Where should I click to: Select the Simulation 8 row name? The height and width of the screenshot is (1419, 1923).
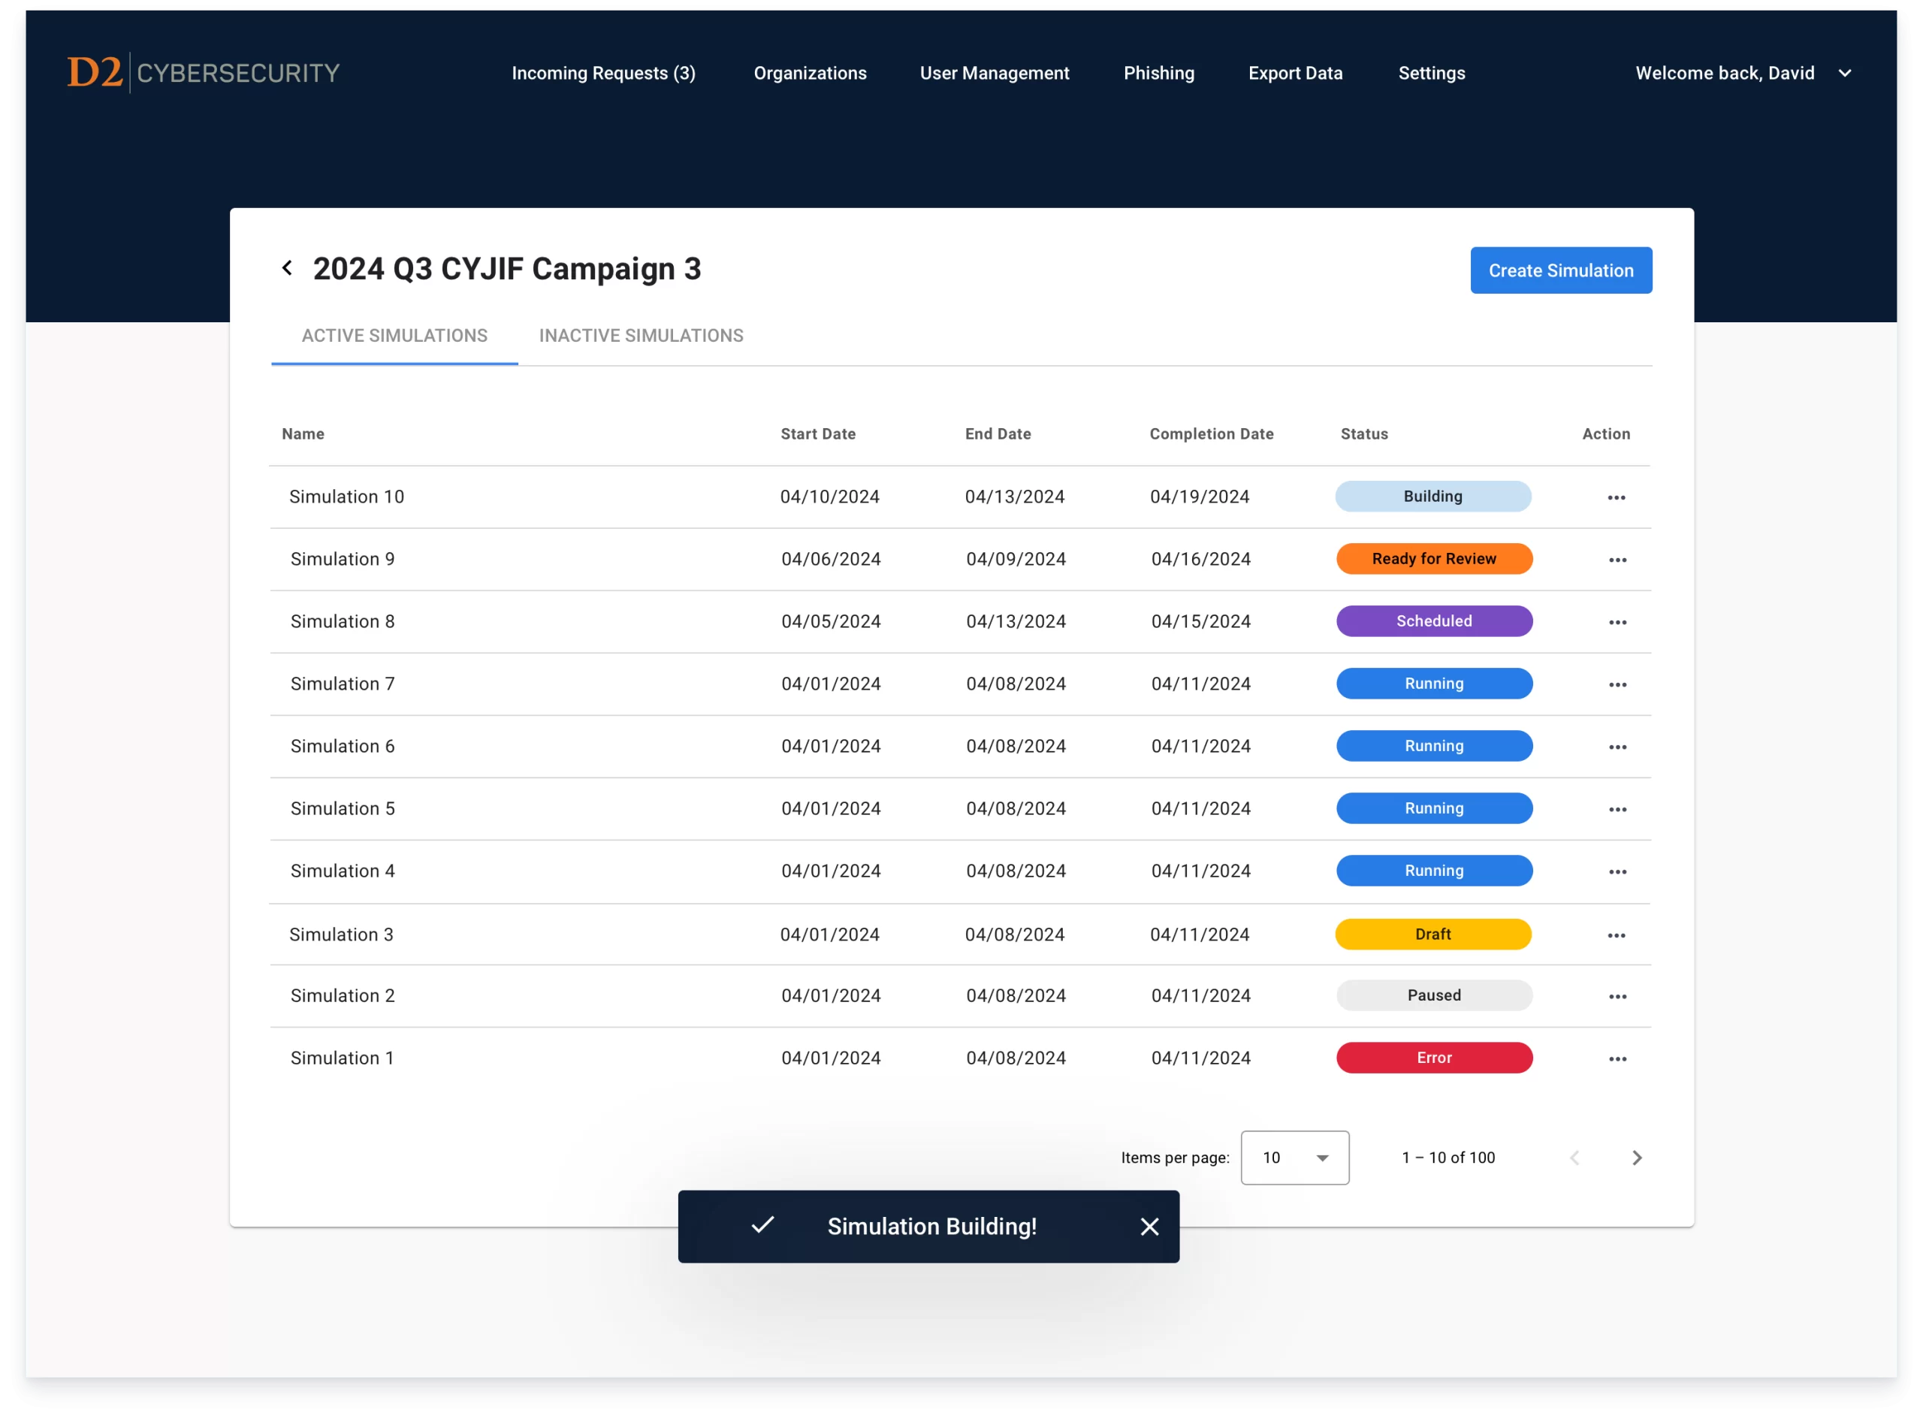(x=342, y=621)
